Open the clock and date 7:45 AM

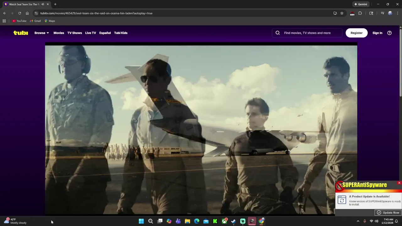tap(387, 221)
